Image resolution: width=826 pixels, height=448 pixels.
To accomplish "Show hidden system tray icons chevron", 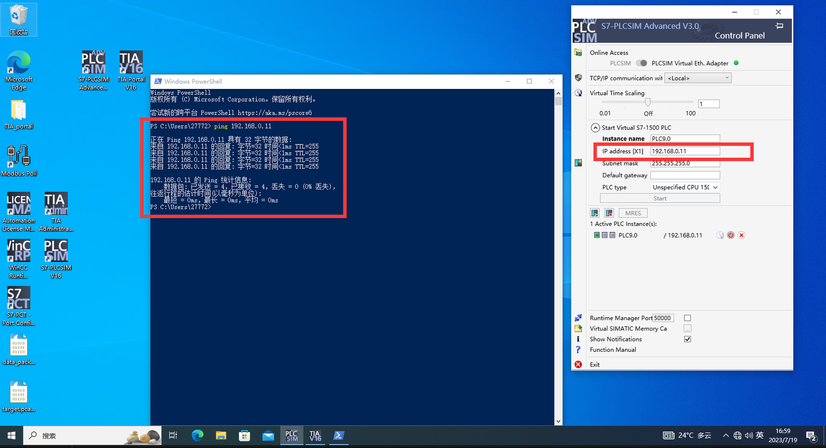I will (726, 435).
